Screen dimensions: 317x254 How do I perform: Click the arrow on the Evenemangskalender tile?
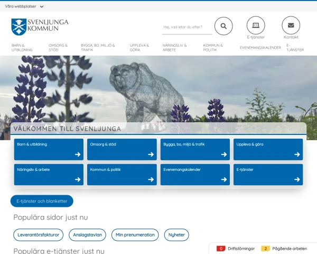(224, 179)
